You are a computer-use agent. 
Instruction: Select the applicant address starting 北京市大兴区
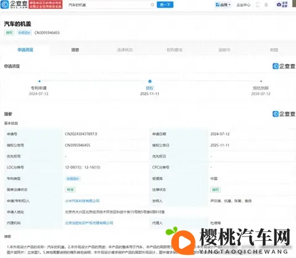point(115,212)
